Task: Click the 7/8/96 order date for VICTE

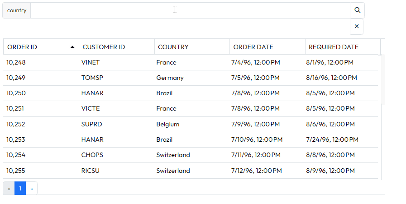Action: click(x=255, y=108)
